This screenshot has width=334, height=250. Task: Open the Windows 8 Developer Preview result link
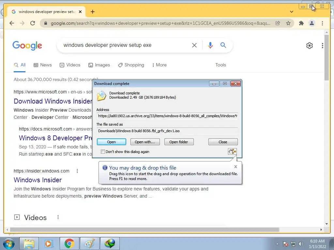click(x=55, y=138)
